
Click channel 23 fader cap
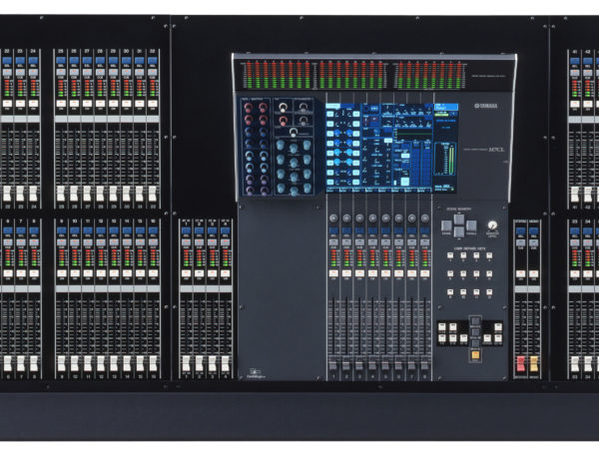point(20,194)
